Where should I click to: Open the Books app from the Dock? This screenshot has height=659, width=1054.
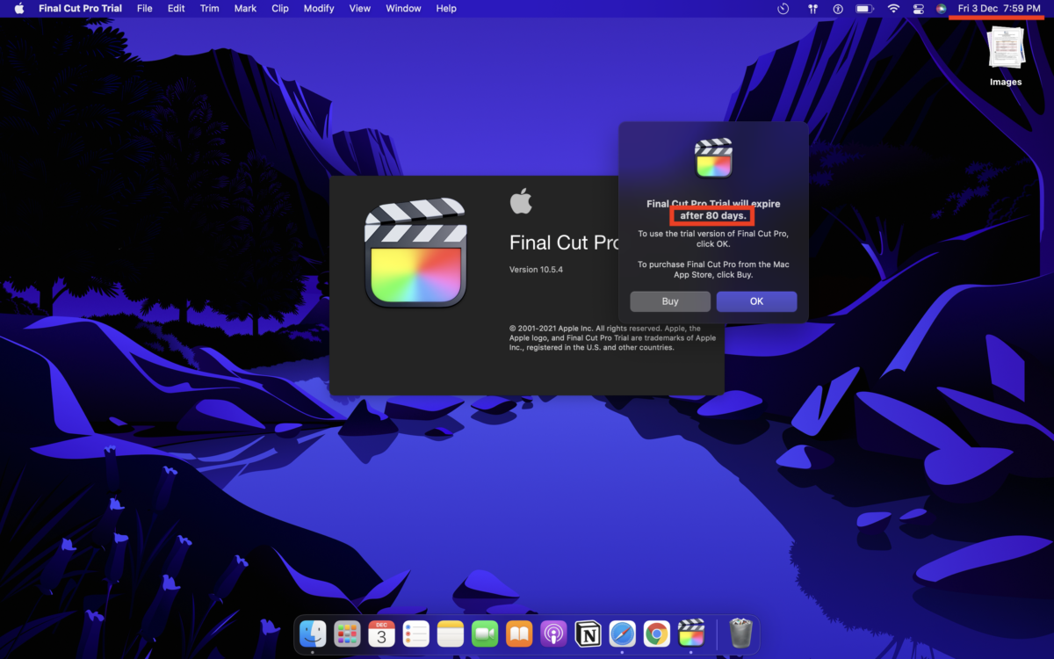tap(519, 634)
